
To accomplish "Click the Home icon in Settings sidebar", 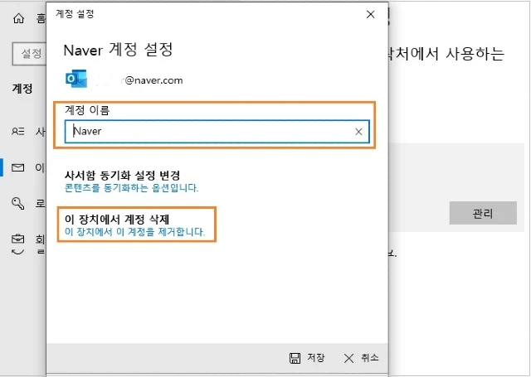I will click(18, 18).
